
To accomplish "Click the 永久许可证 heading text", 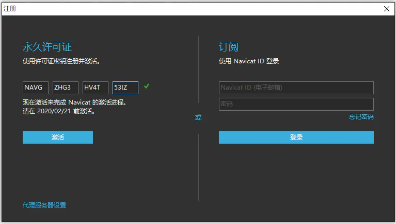I will coord(47,47).
